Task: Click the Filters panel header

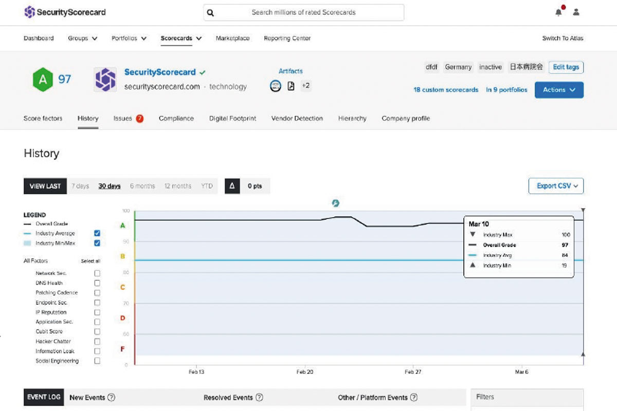Action: click(x=527, y=397)
